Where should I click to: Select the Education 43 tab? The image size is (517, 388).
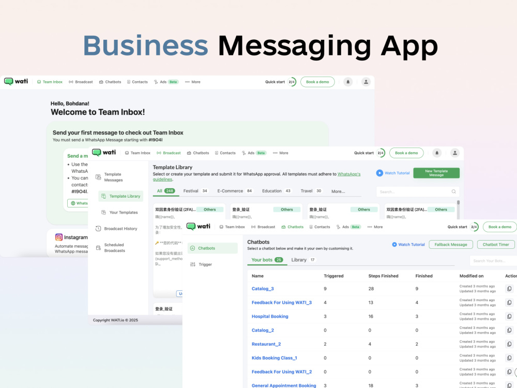point(277,191)
